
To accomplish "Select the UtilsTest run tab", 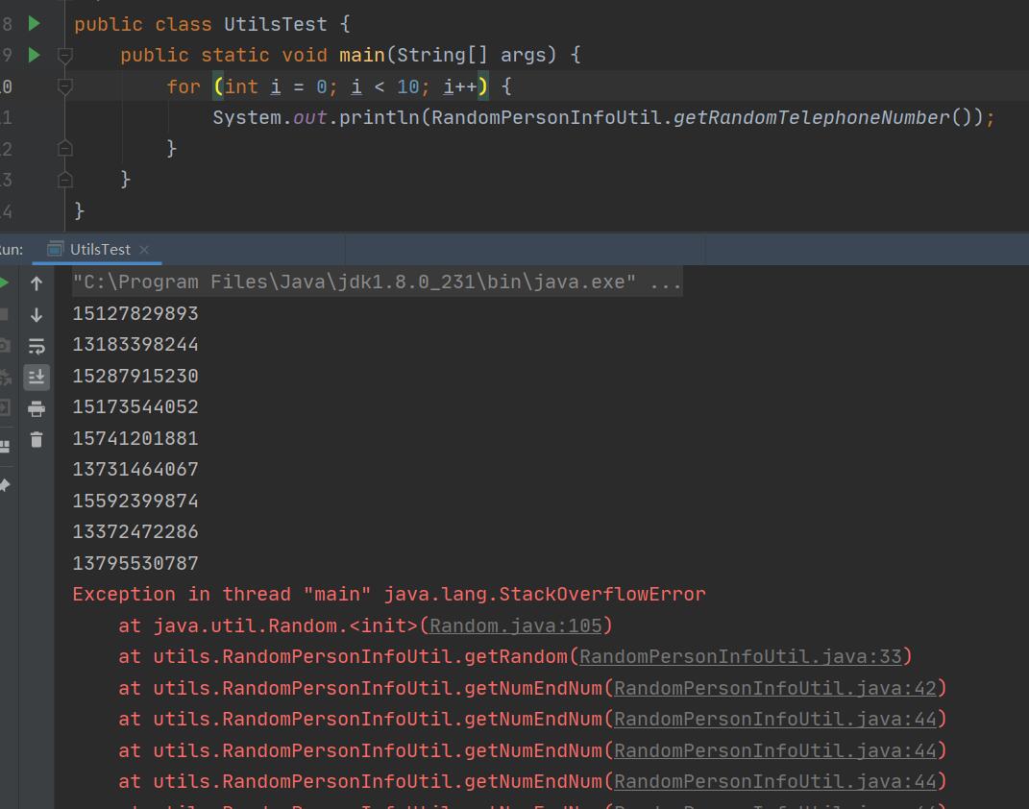I will tap(99, 250).
